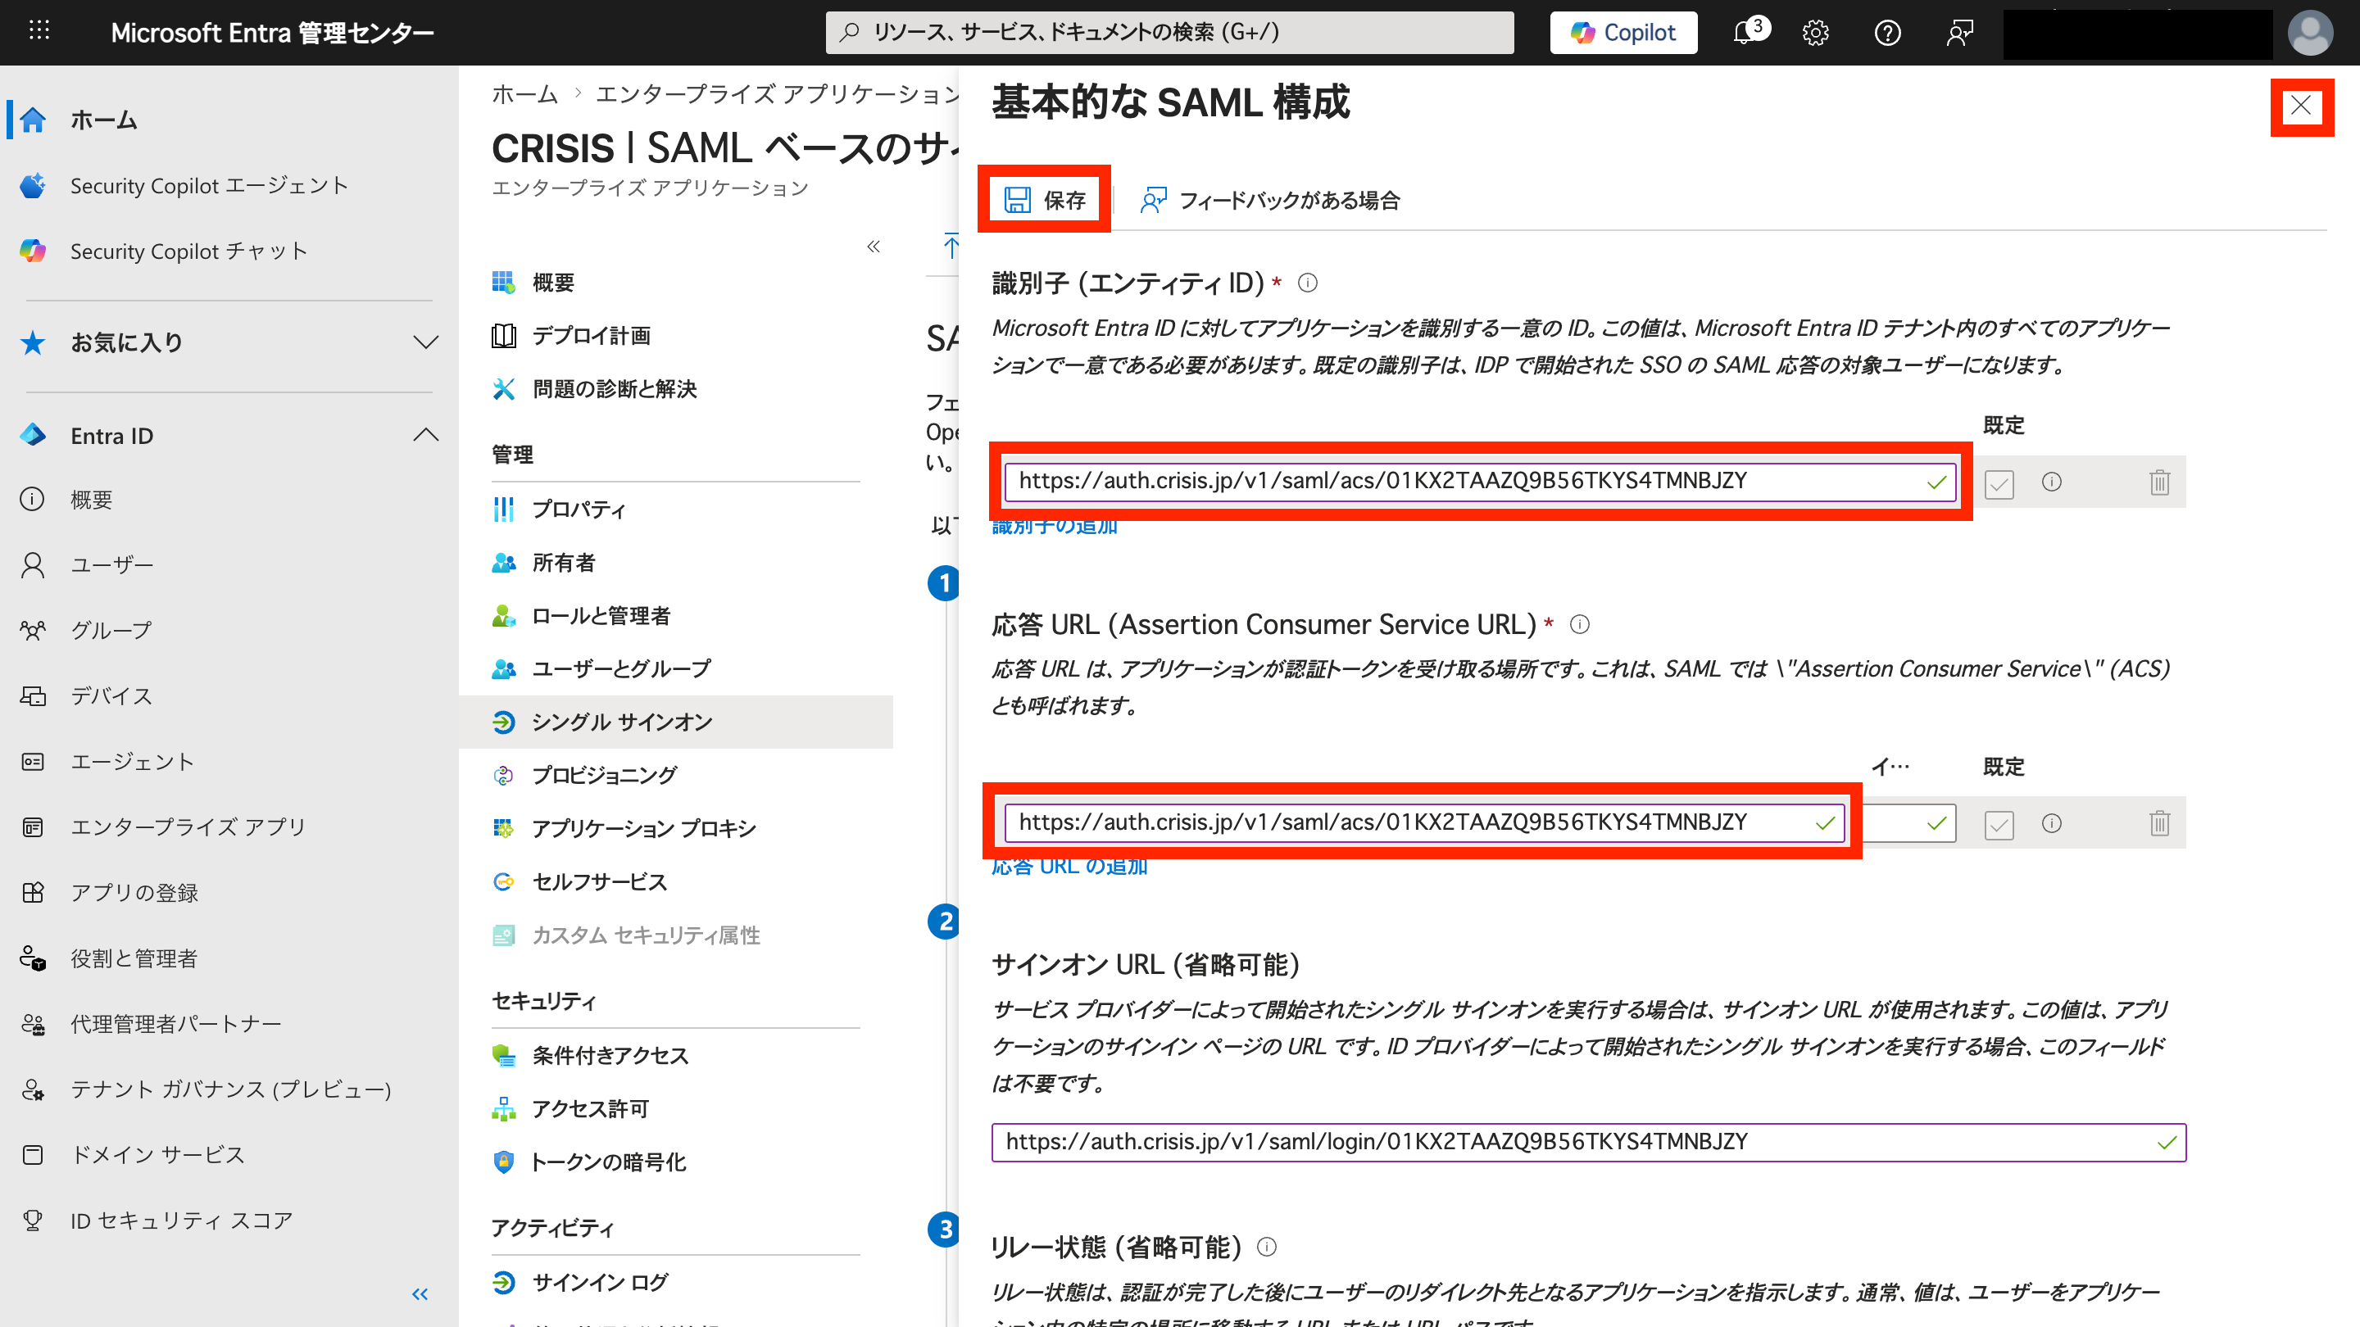Screen dimensions: 2360x1327
Task: Close the 基本的な SAML 構成 panel
Action: pyautogui.click(x=2300, y=106)
